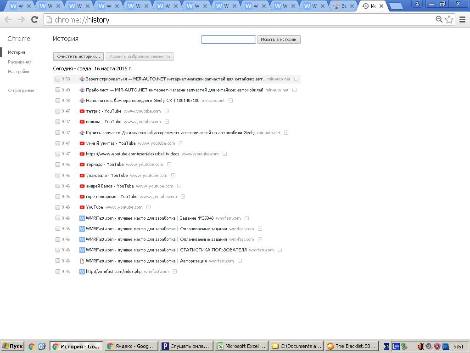Click the user profile icon in title bar
This screenshot has width=470, height=353.
click(417, 4)
